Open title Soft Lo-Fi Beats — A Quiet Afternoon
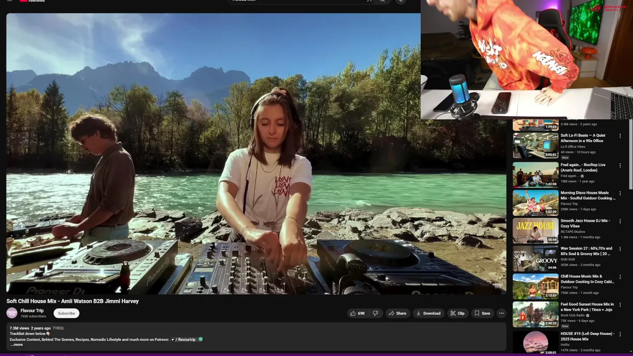The width and height of the screenshot is (633, 356). (x=583, y=138)
